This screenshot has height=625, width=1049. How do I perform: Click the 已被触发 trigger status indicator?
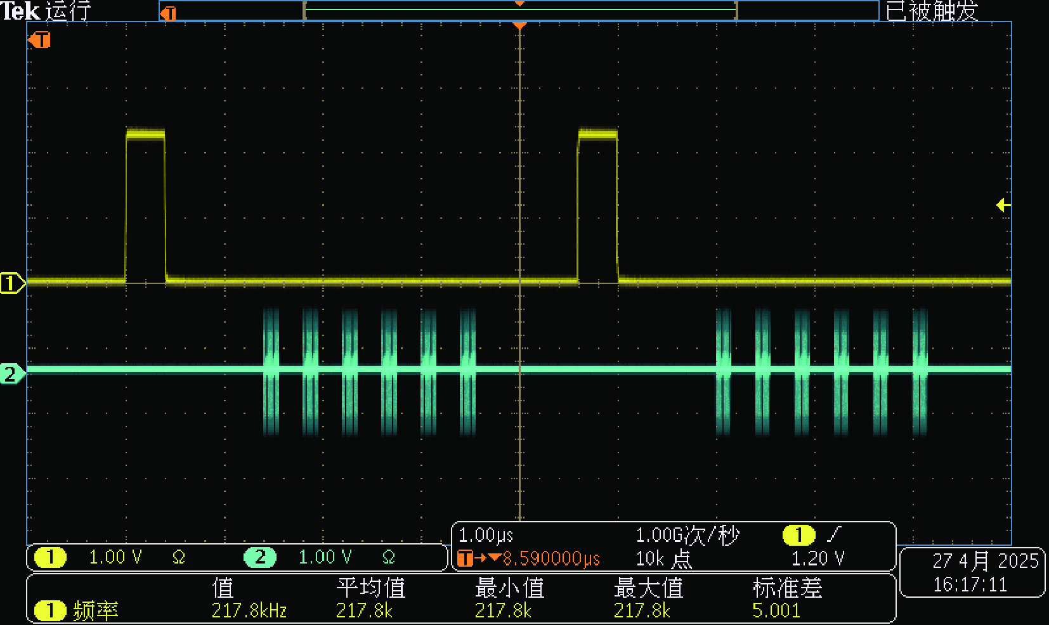[932, 11]
